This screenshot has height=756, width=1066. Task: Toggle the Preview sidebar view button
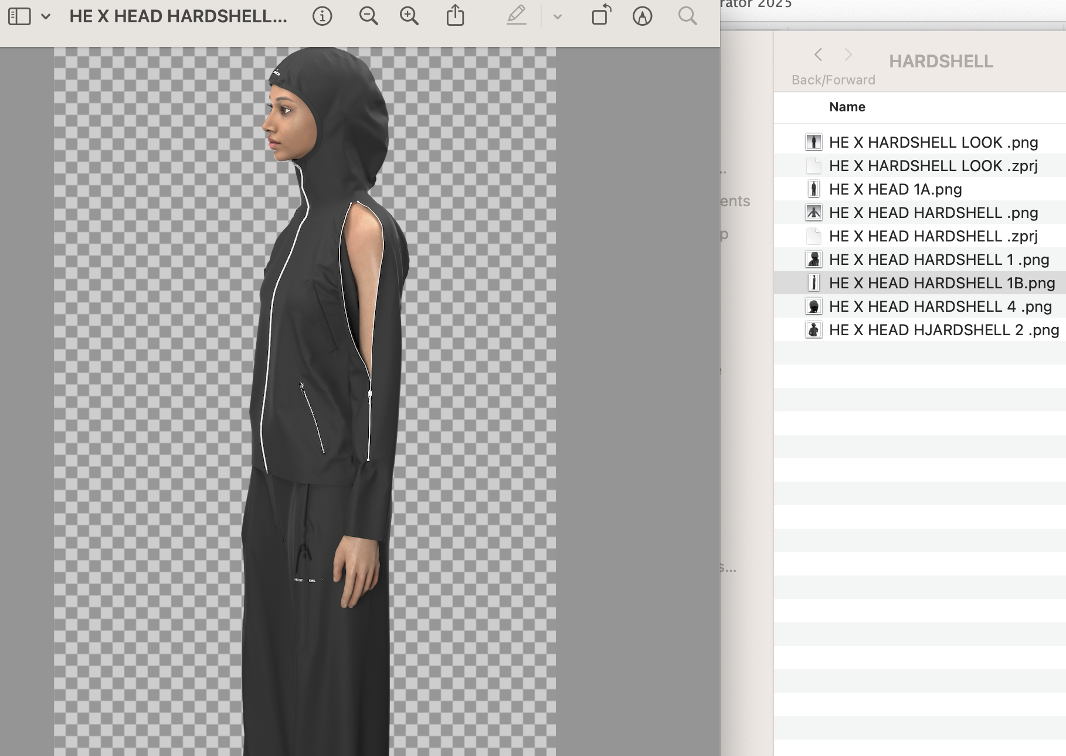tap(19, 16)
